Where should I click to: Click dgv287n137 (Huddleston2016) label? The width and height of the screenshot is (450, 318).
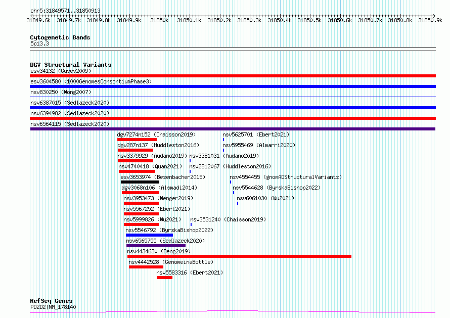click(158, 145)
